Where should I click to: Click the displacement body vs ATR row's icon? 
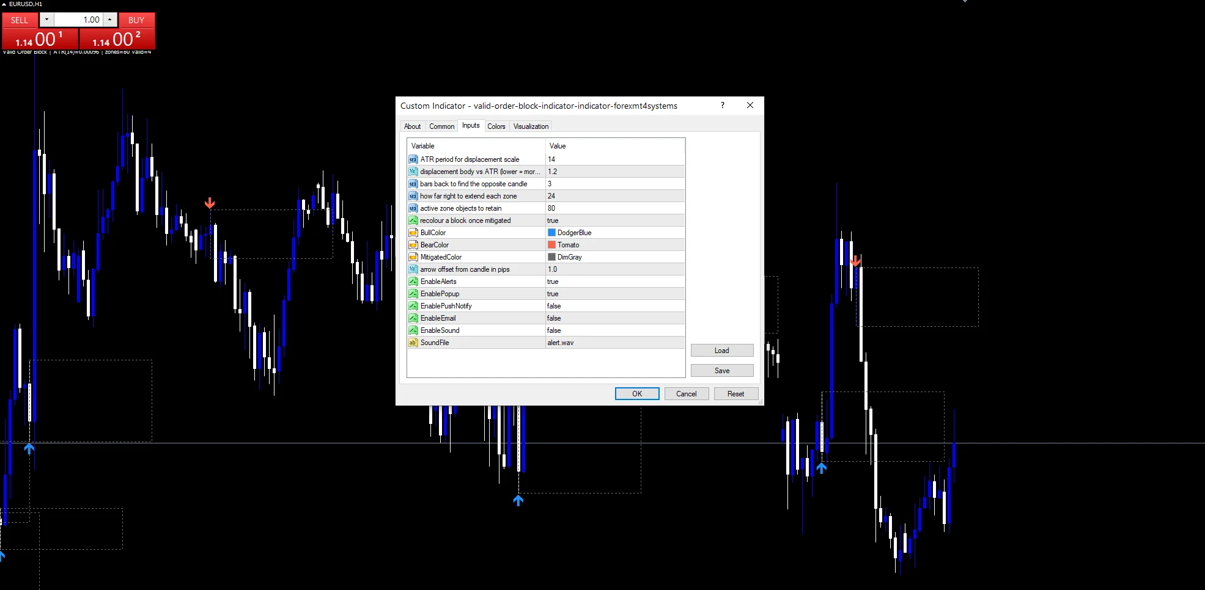point(413,172)
